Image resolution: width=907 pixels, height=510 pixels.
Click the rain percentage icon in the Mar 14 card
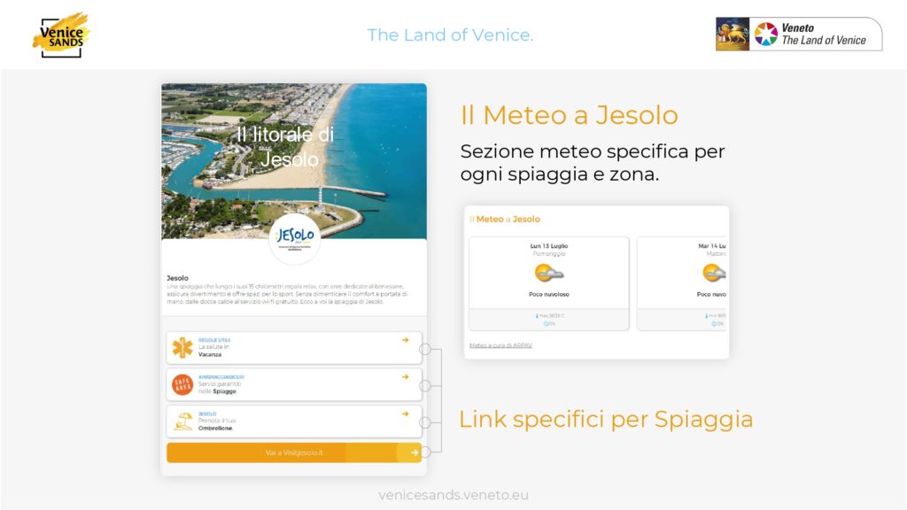[713, 324]
